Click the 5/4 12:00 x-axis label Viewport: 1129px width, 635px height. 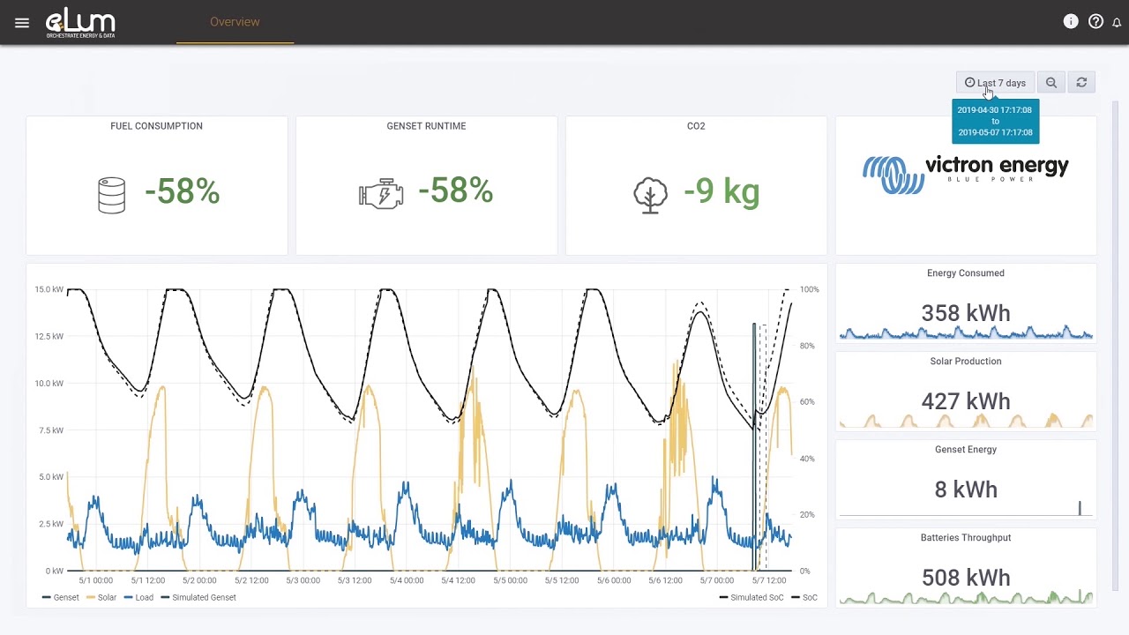click(x=459, y=580)
